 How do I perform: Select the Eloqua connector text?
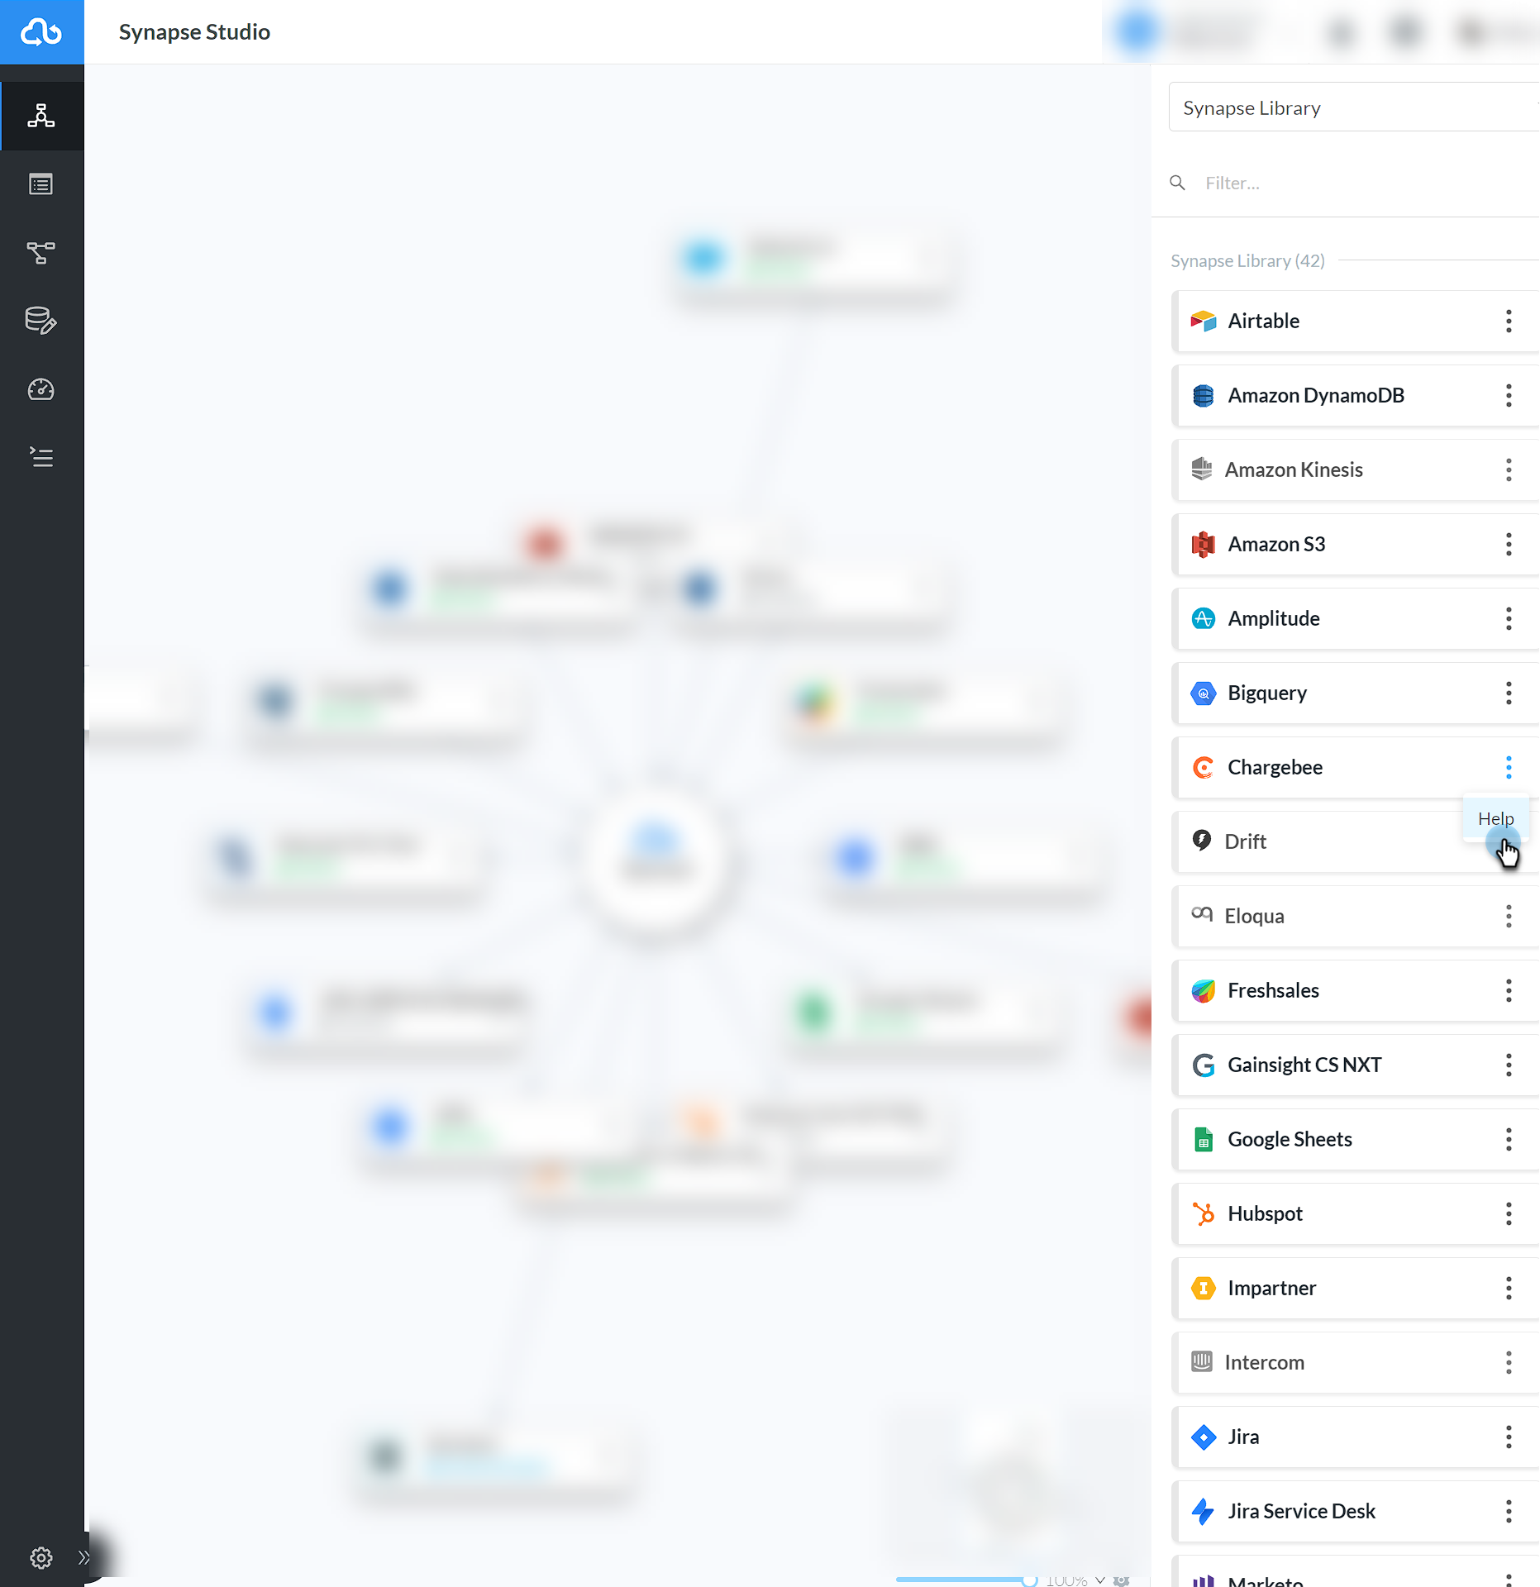1254,916
